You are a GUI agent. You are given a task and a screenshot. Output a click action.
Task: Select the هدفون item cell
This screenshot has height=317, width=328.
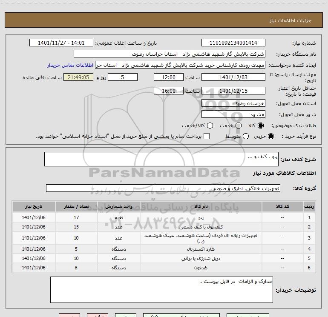201,268
